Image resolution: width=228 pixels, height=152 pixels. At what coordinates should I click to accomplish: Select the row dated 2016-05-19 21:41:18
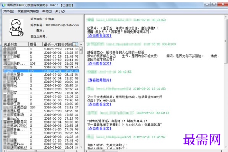click(41, 49)
